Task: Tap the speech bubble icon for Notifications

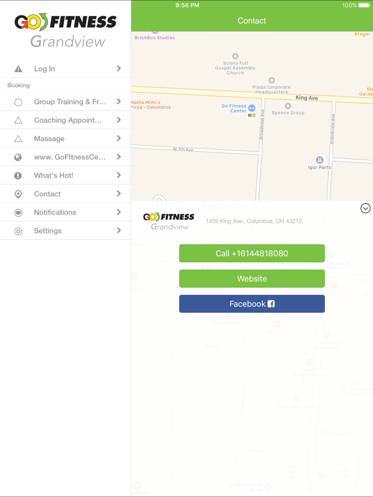Action: pos(18,213)
